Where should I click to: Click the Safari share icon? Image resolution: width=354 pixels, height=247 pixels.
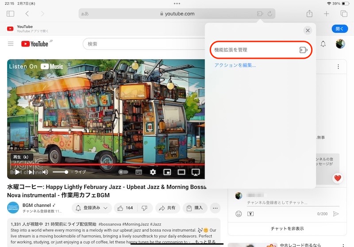(309, 14)
